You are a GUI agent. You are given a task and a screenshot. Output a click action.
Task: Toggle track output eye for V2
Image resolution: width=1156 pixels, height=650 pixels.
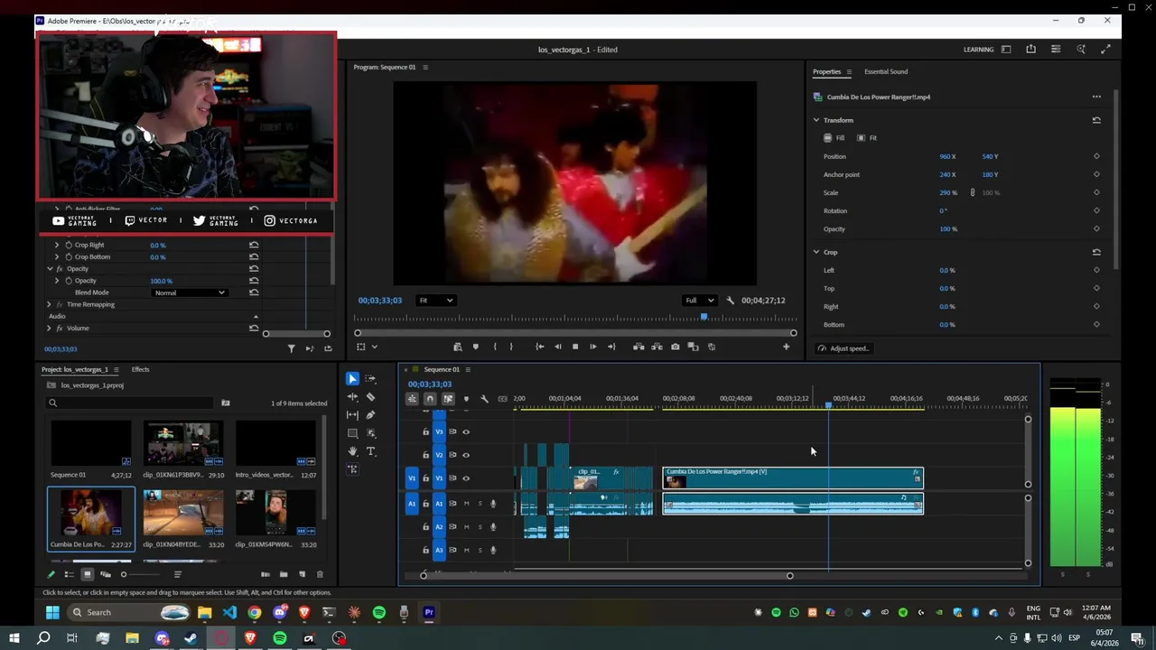coord(466,455)
